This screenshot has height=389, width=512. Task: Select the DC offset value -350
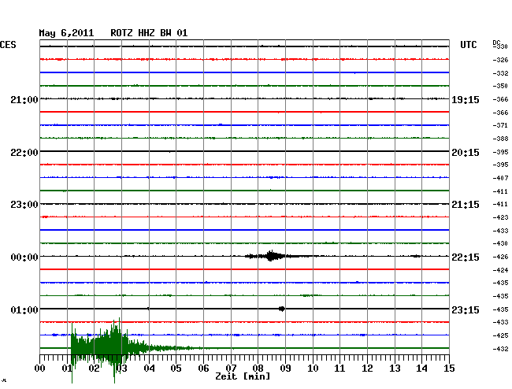tap(500, 86)
